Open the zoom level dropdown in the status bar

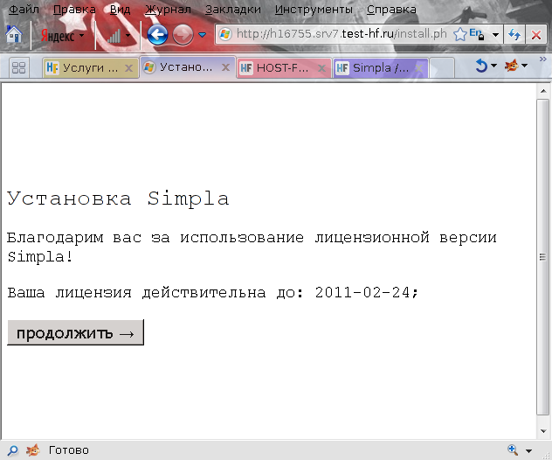click(528, 450)
